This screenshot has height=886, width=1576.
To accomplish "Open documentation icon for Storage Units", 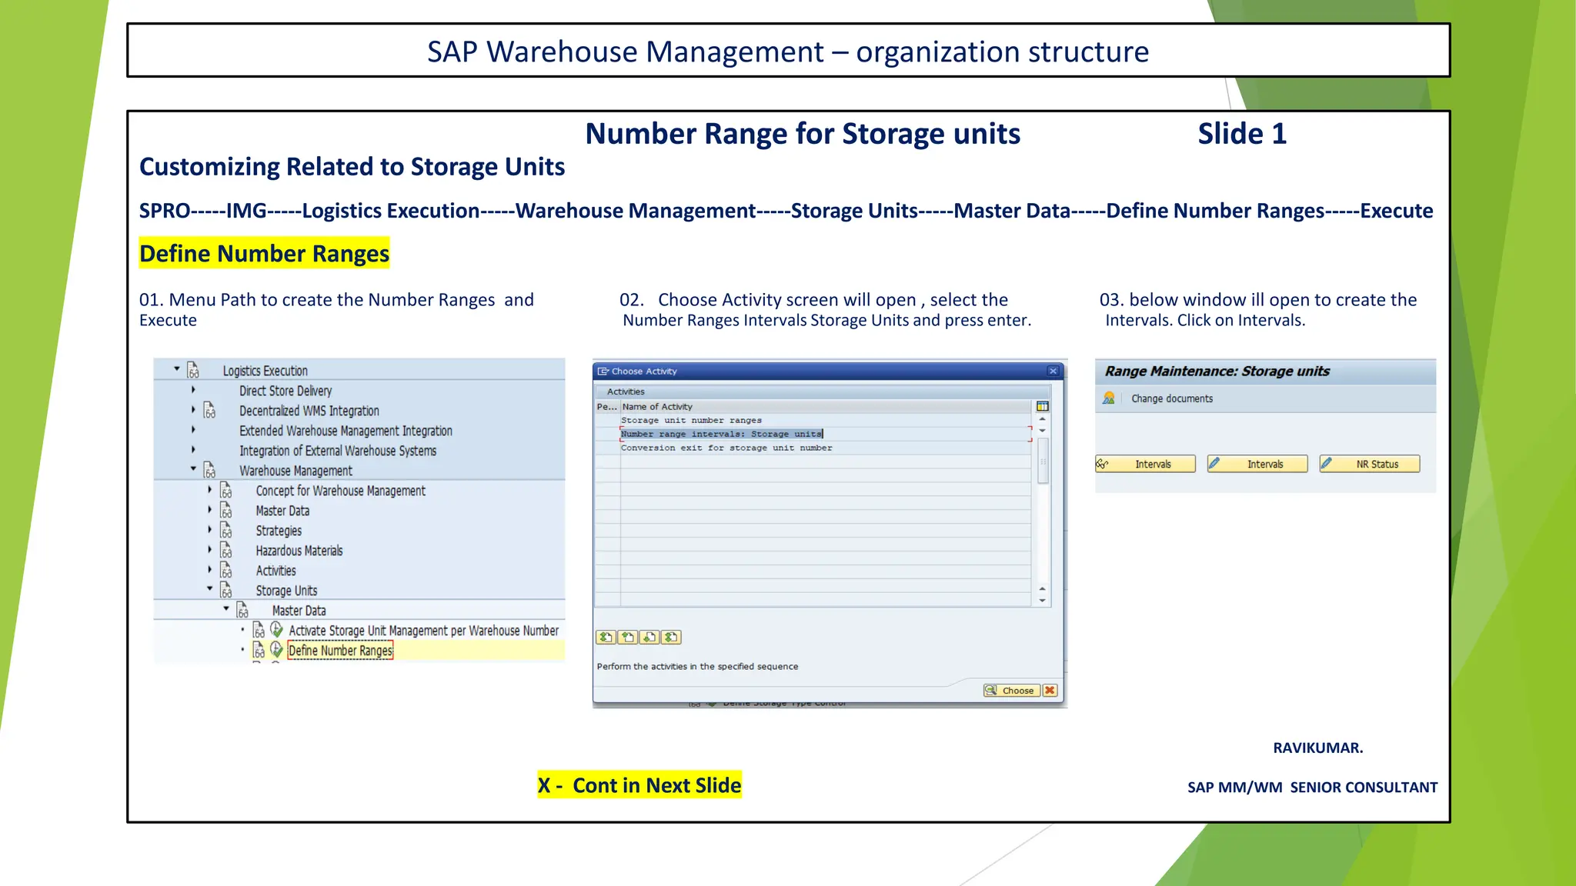I will (x=226, y=590).
